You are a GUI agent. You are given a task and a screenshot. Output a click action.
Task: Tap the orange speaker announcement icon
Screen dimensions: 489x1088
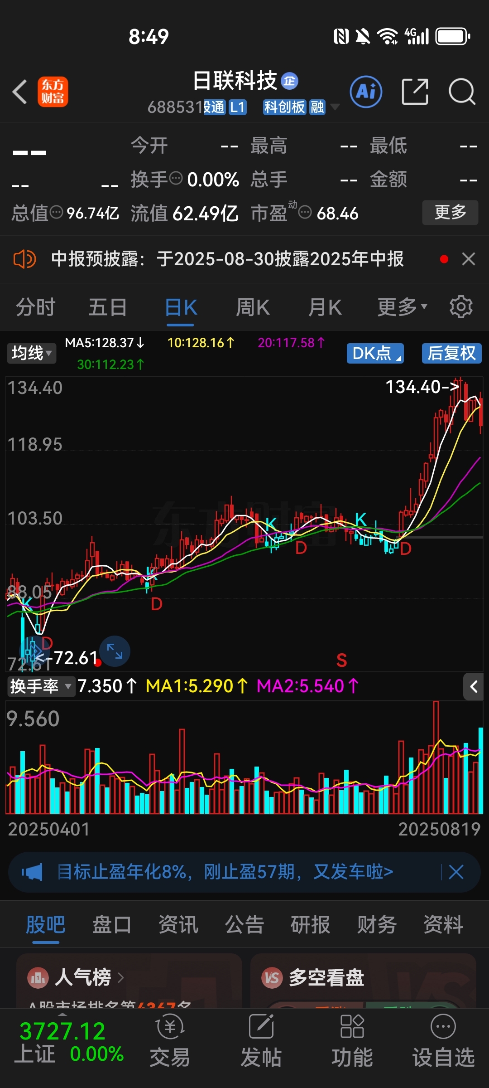pos(24,259)
